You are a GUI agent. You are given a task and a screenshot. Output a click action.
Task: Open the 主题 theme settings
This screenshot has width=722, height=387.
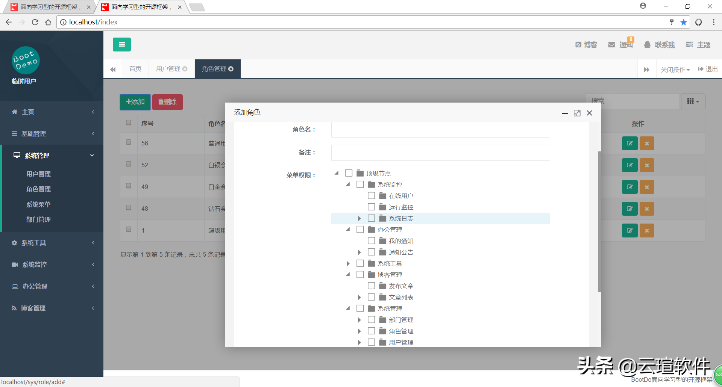pos(698,45)
